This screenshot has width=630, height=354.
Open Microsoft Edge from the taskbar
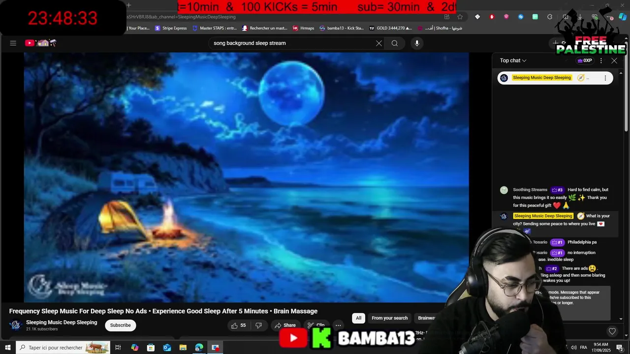coord(199,348)
